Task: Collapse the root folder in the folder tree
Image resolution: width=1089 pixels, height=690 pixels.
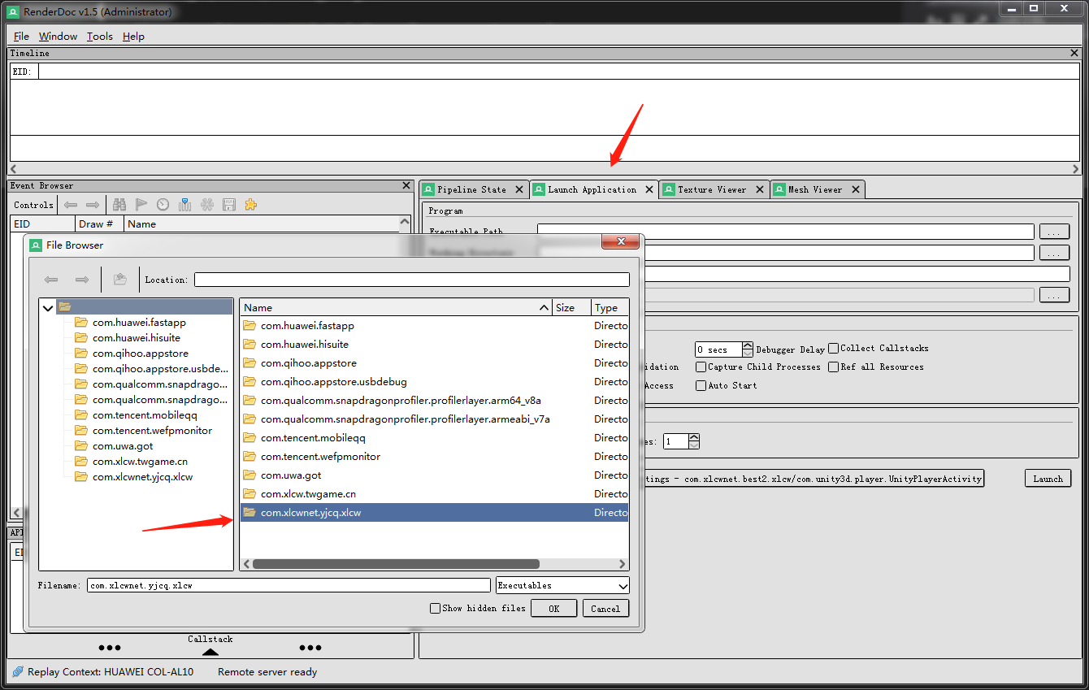Action: click(47, 309)
